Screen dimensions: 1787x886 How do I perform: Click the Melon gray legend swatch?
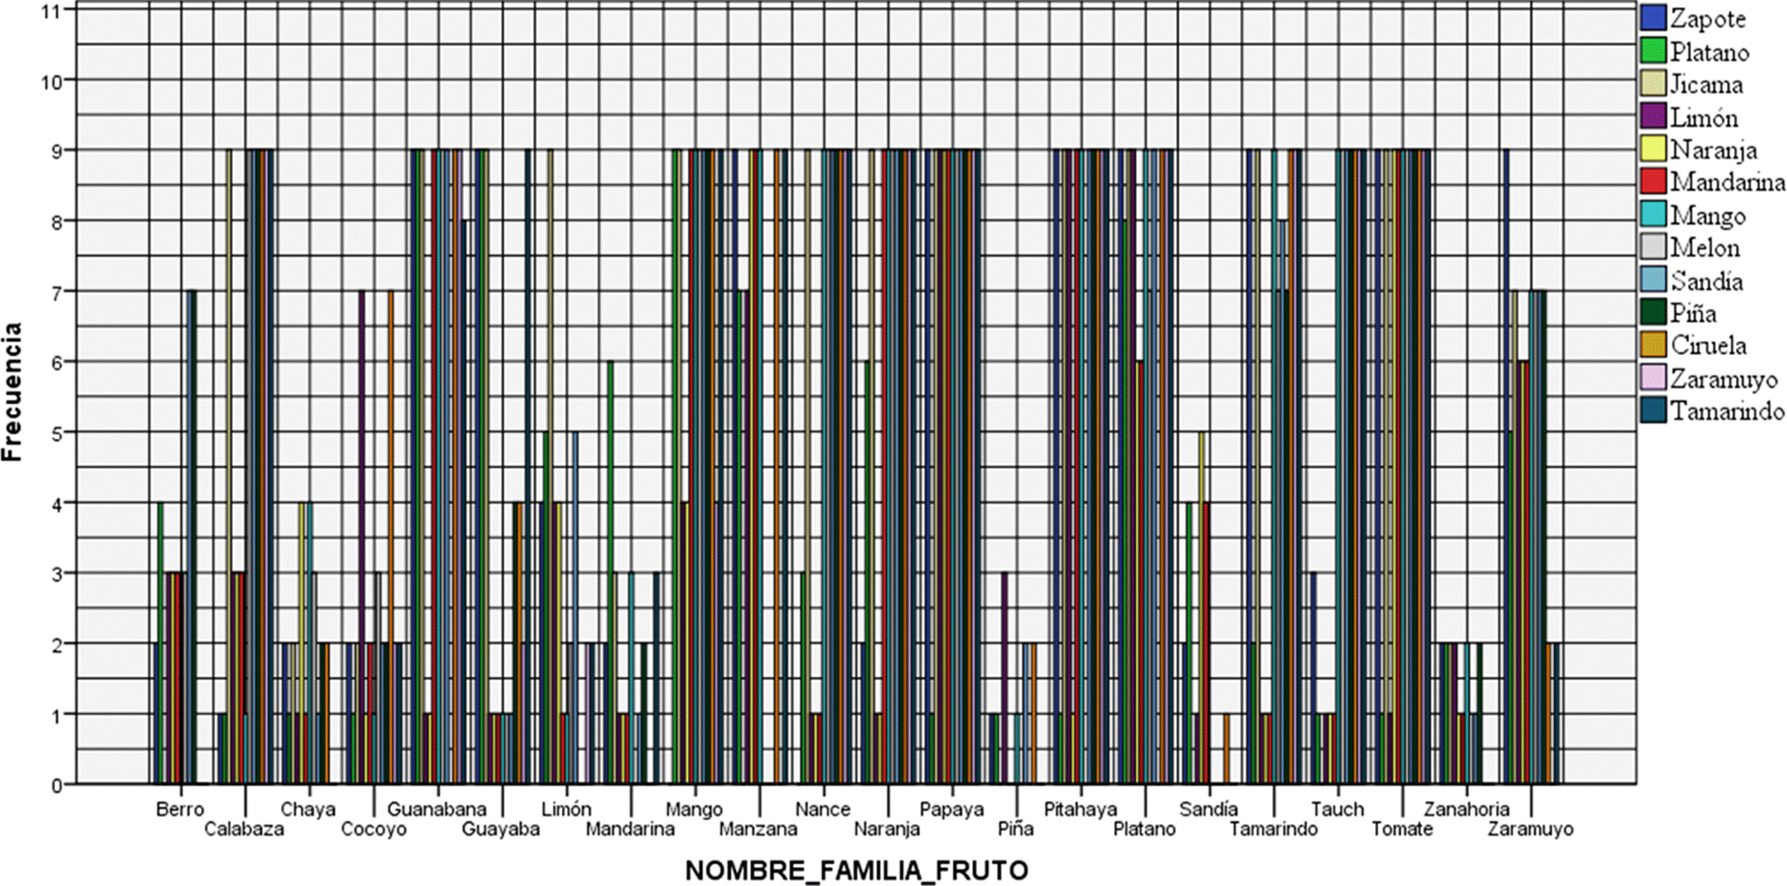[1653, 247]
